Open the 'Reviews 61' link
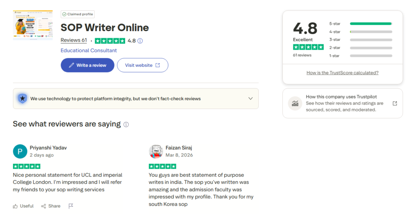416x214 pixels. point(74,40)
